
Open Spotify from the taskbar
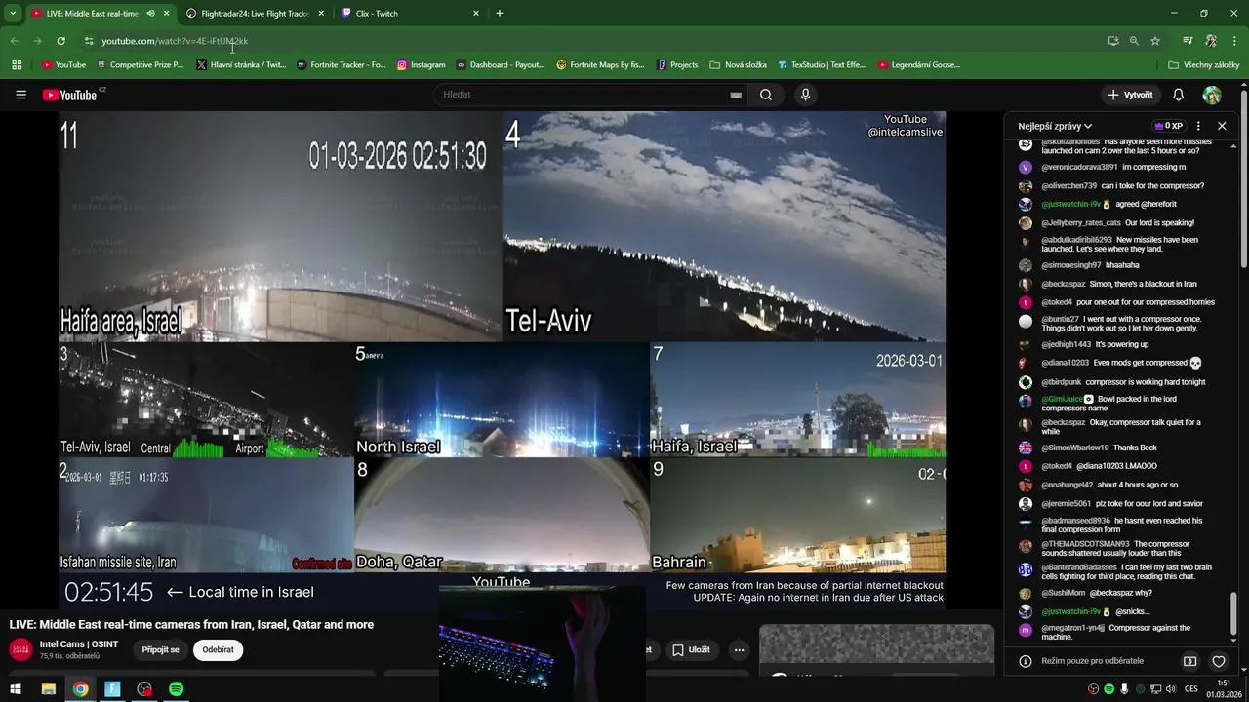tap(176, 689)
